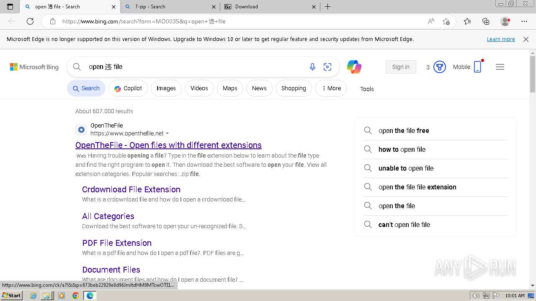Click the search magnifier in the Bing box

pyautogui.click(x=77, y=67)
